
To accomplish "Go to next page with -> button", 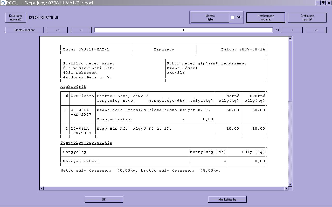I will (292, 30).
